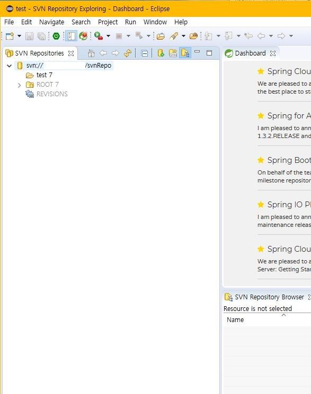The height and width of the screenshot is (394, 311).
Task: Click the Previous Annotation icon
Action: pos(228,36)
